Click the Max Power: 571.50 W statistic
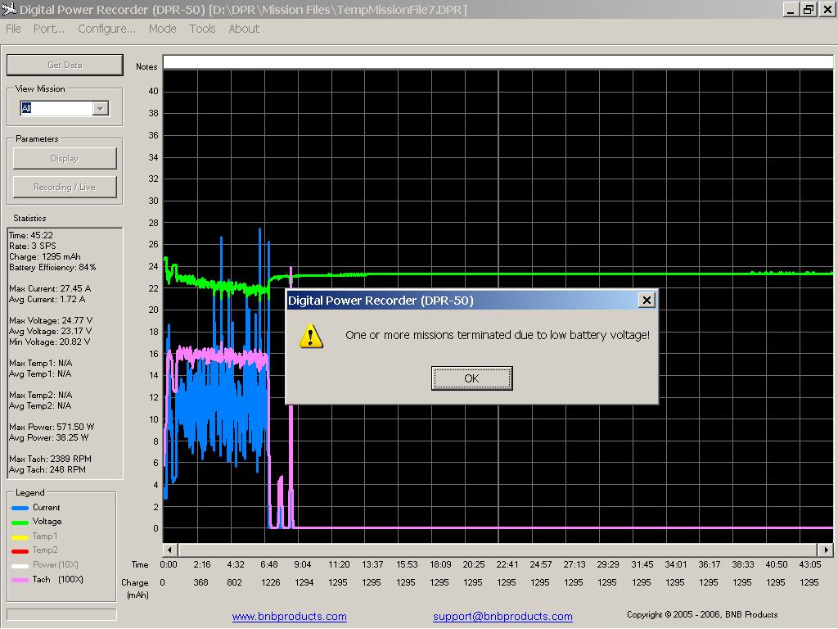The width and height of the screenshot is (838, 629). pyautogui.click(x=52, y=428)
